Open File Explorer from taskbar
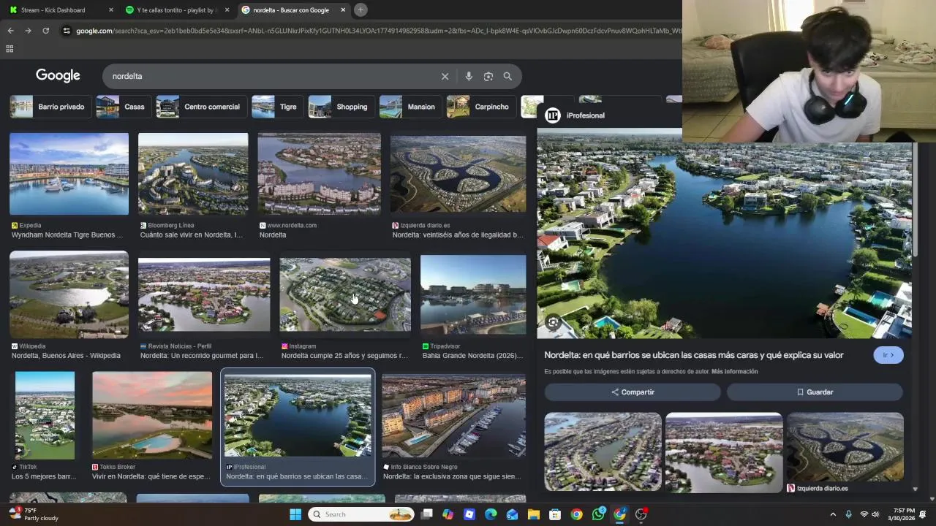Image resolution: width=936 pixels, height=526 pixels. click(x=534, y=514)
